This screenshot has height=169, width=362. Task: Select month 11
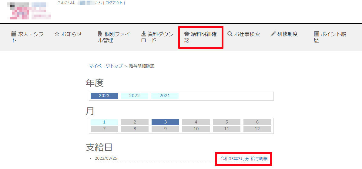coord(226,129)
